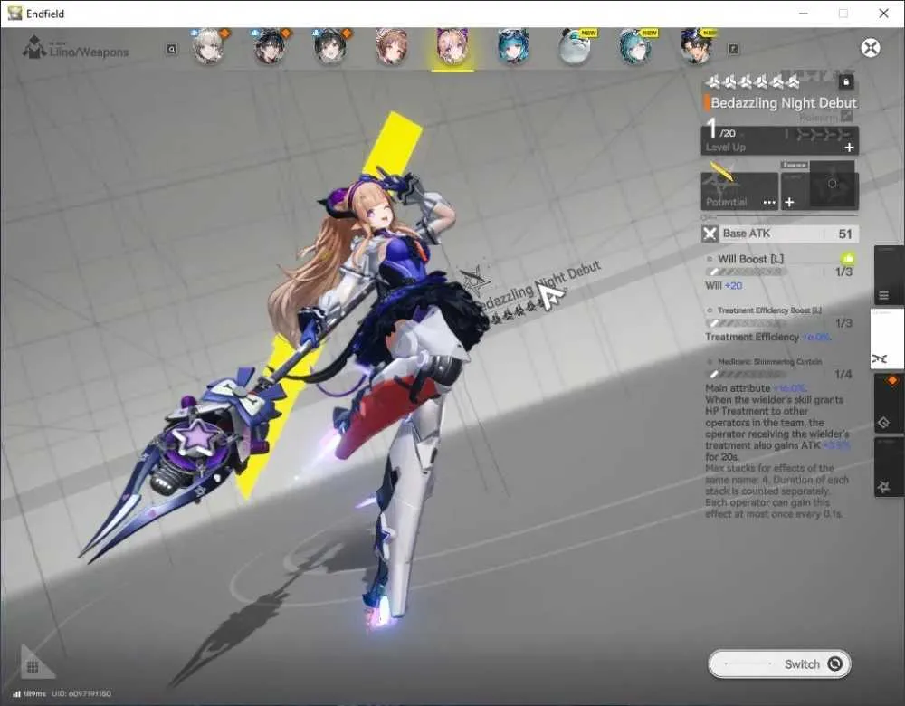Select the dark-haired operator tagged NEW
This screenshot has width=905, height=706.
pyautogui.click(x=696, y=47)
